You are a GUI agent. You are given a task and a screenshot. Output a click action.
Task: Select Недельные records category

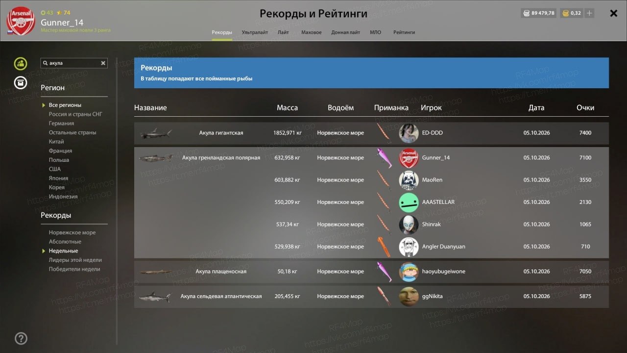point(64,251)
